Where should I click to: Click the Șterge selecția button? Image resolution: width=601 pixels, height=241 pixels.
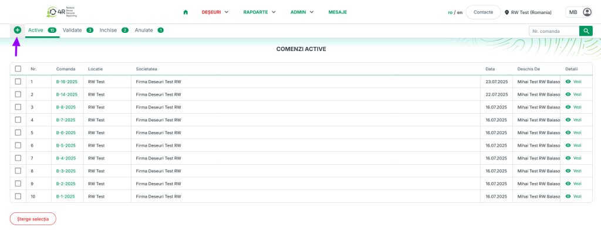point(33,219)
